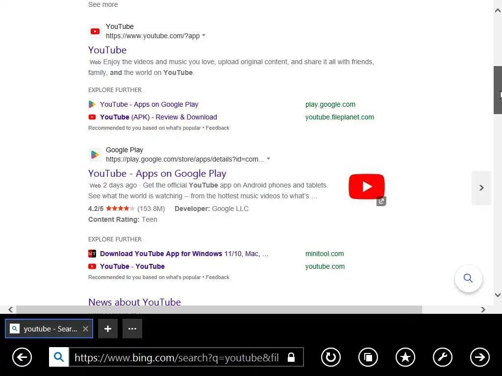Click YouTube icon beside APK review link
Screen dimensions: 502x376
coord(92,117)
